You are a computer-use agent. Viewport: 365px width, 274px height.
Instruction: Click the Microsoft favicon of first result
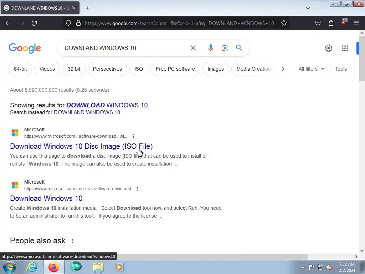point(15,133)
